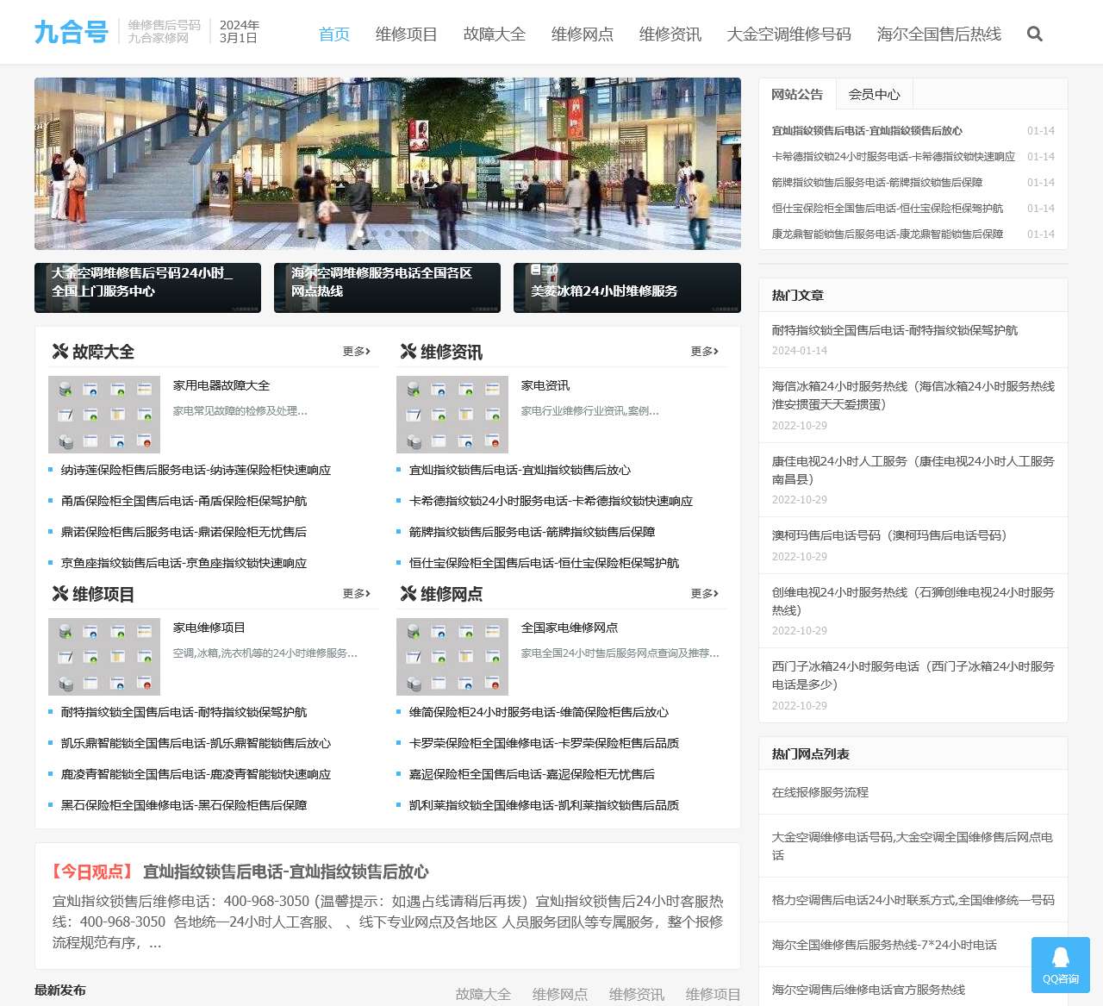The image size is (1103, 1006).
Task: Open the 美菱冰箱24小时维修服务 banner
Action: tap(626, 288)
